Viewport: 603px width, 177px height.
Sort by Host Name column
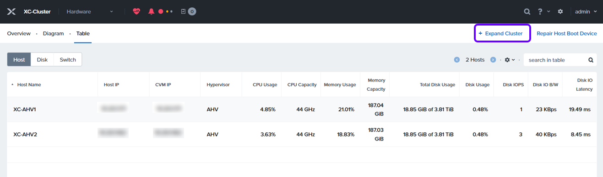click(29, 84)
